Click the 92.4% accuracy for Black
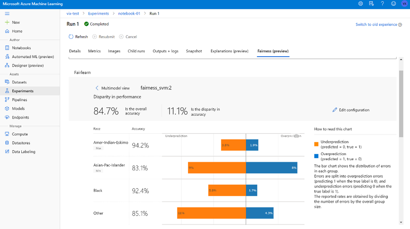This screenshot has height=229, width=410. [140, 191]
